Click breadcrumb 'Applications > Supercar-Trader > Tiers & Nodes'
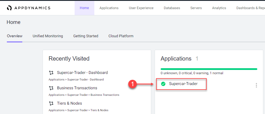This screenshot has height=114, width=265. pyautogui.click(x=78, y=110)
